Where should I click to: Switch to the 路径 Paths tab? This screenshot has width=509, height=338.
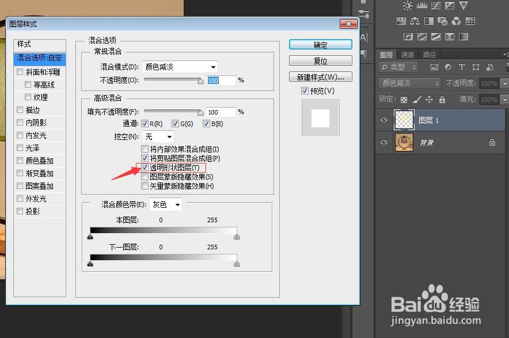(x=429, y=54)
